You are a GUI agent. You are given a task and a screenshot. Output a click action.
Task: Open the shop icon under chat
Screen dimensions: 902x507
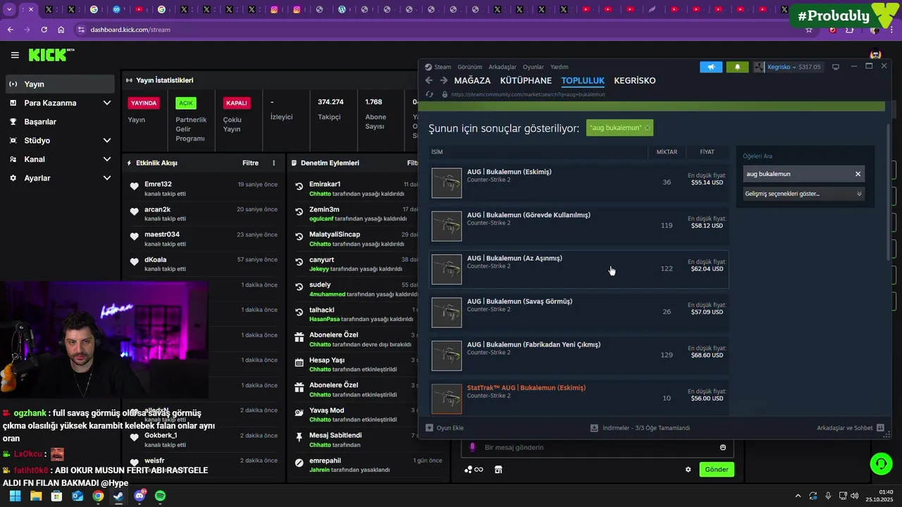pyautogui.click(x=498, y=470)
